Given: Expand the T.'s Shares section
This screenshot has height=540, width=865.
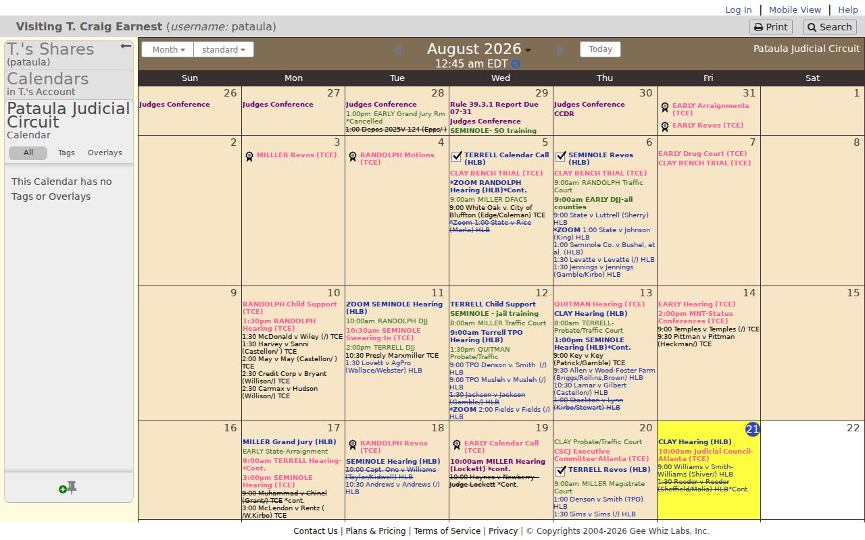Looking at the screenshot, I should (69, 54).
